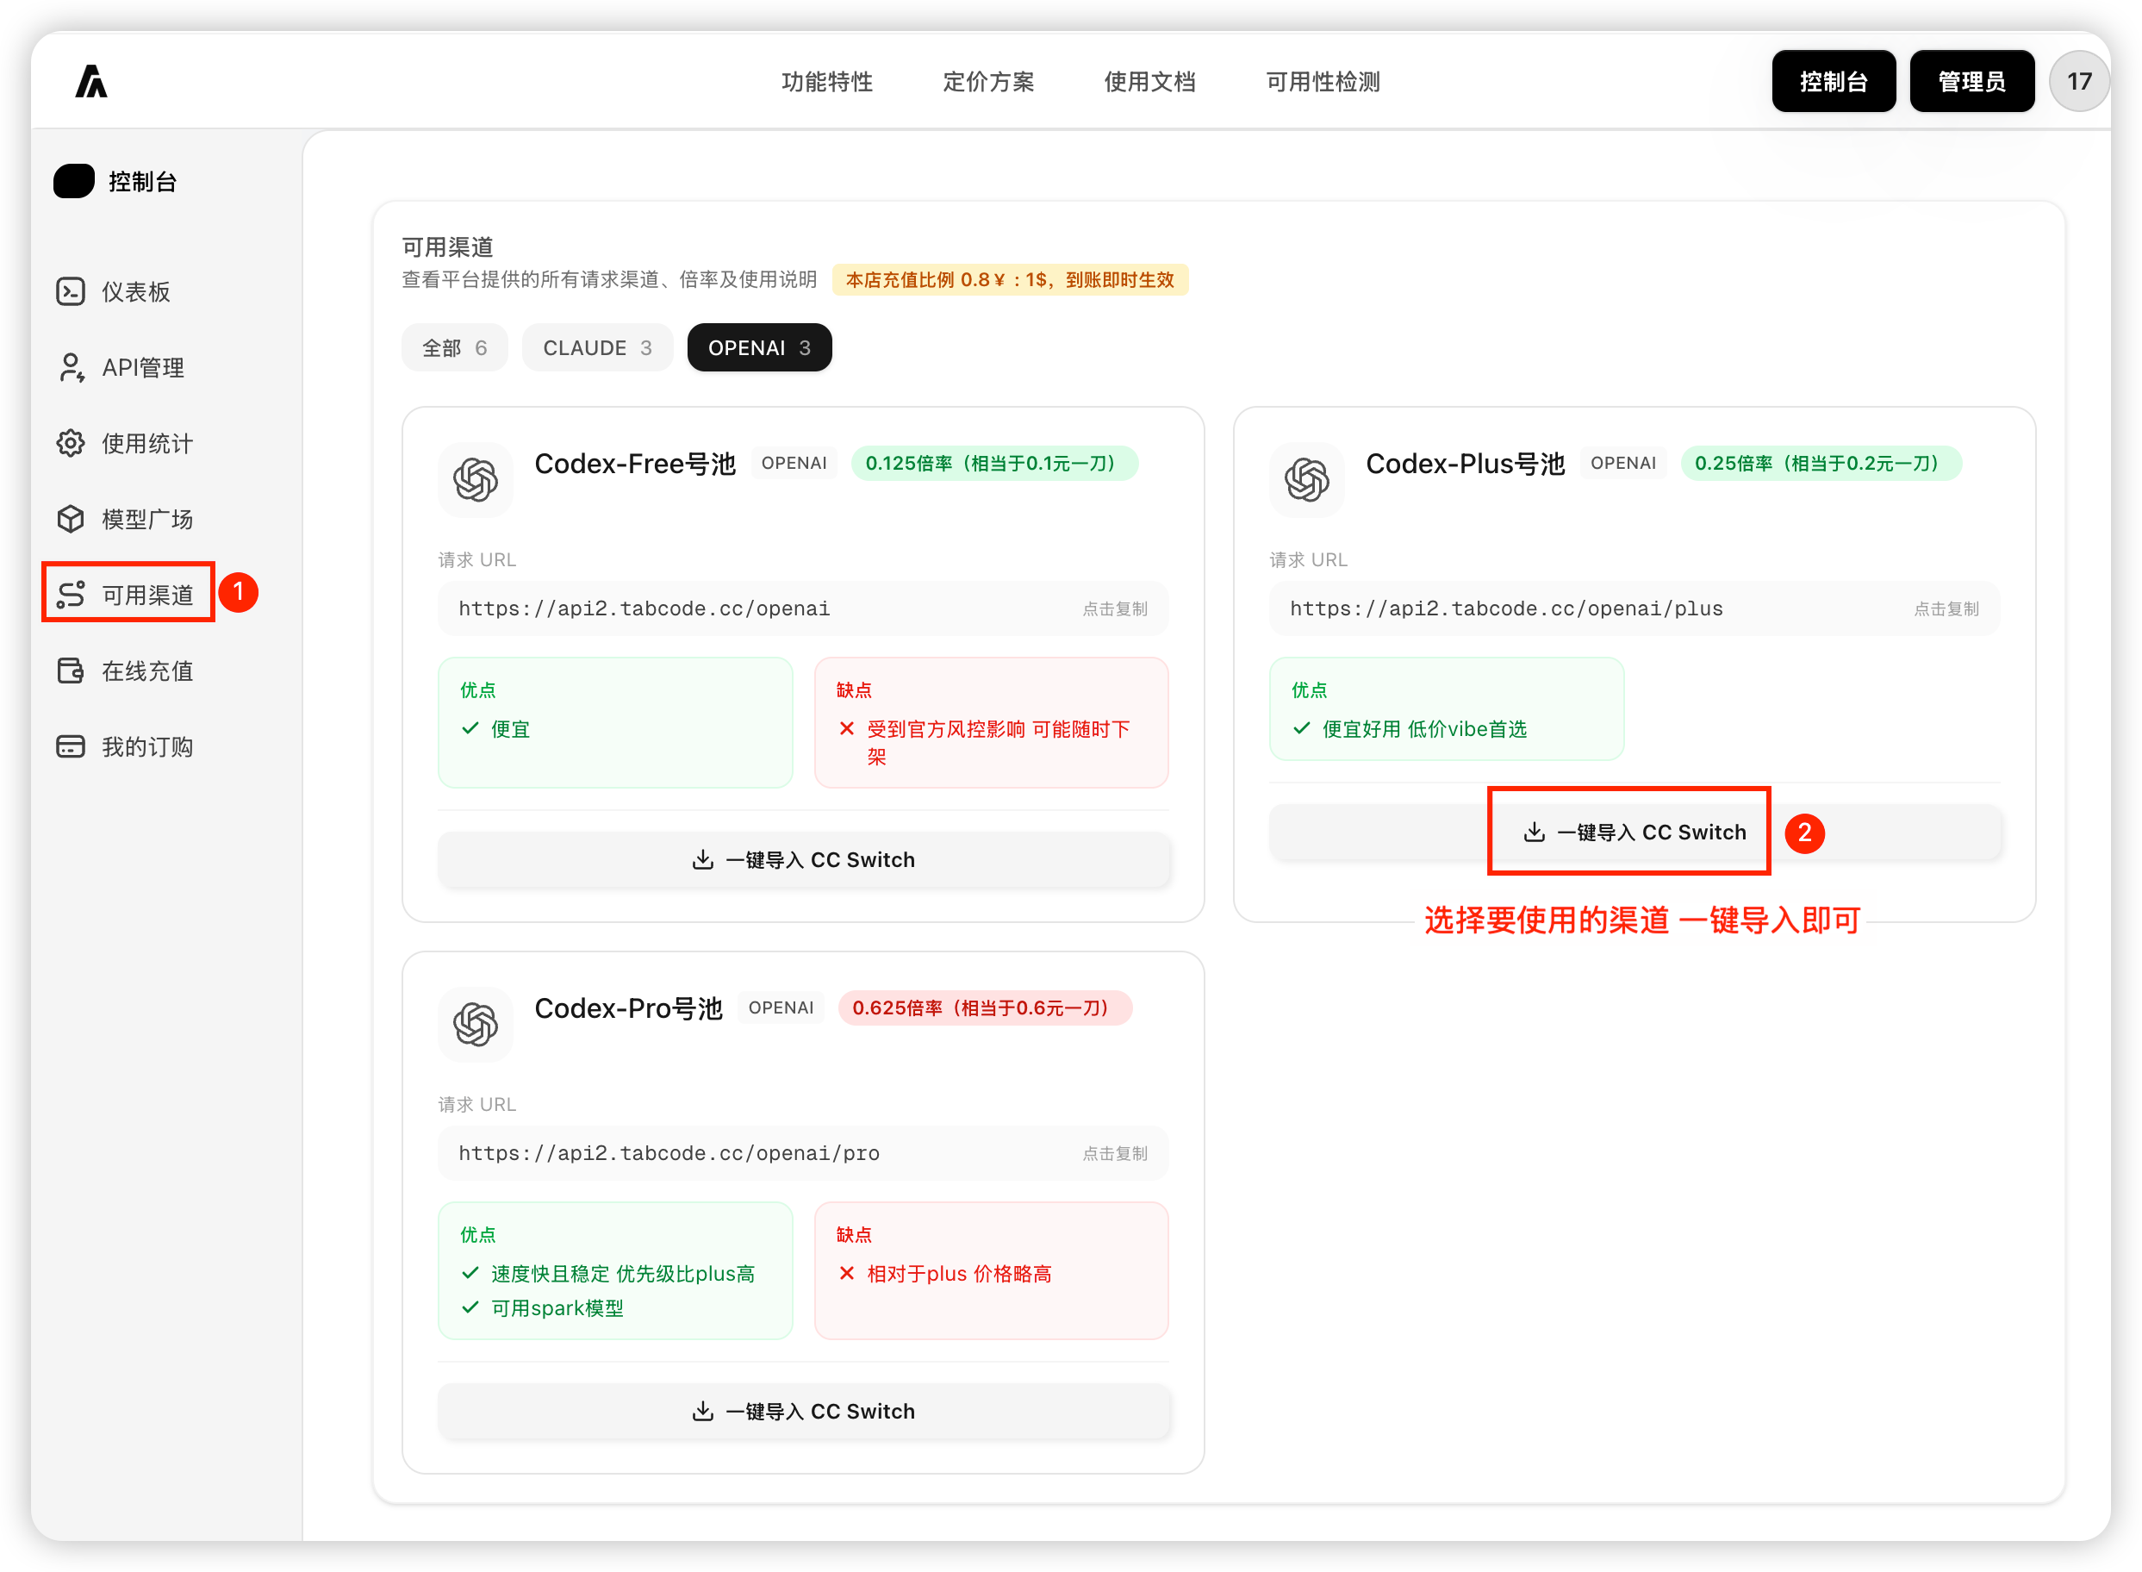2142x1572 pixels.
Task: Open 定价方案 in top navigation
Action: 988,82
